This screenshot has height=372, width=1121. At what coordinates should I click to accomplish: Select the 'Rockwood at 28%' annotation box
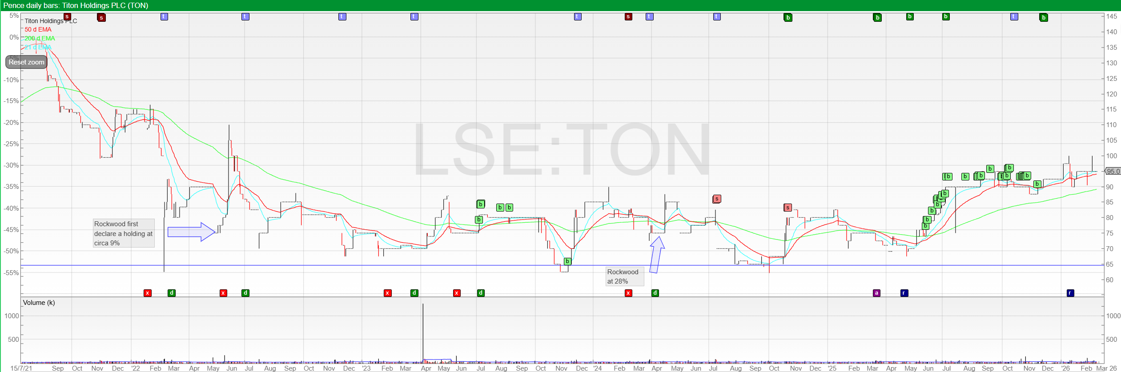pyautogui.click(x=625, y=276)
